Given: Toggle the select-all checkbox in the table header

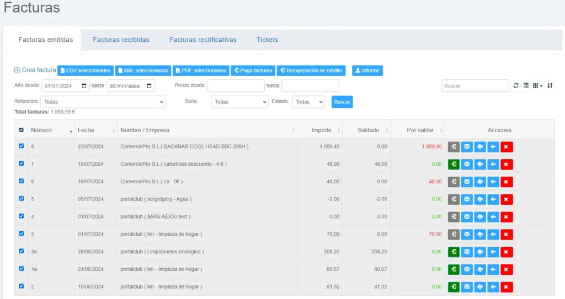Looking at the screenshot, I should [22, 130].
